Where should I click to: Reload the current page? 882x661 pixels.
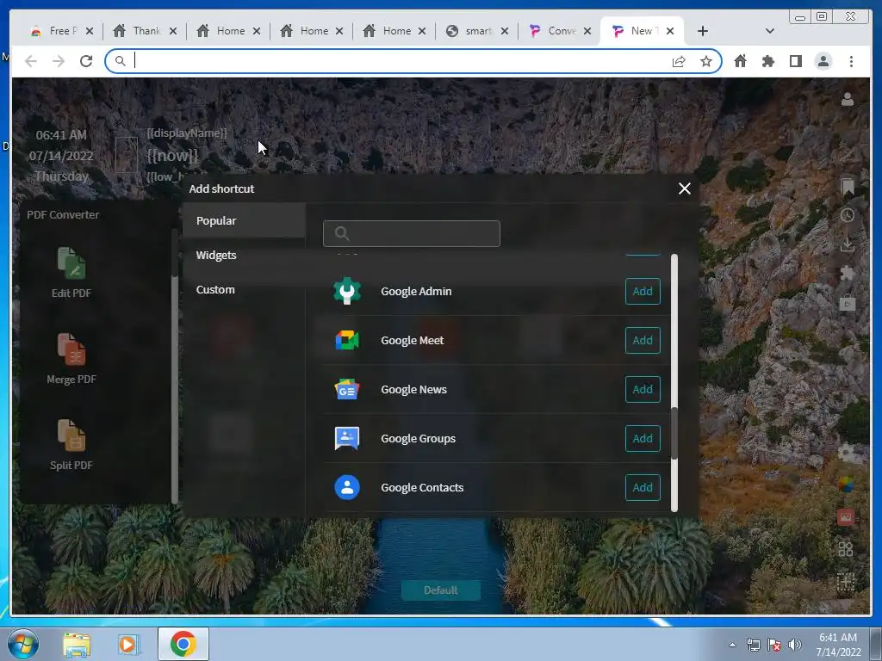click(x=86, y=61)
